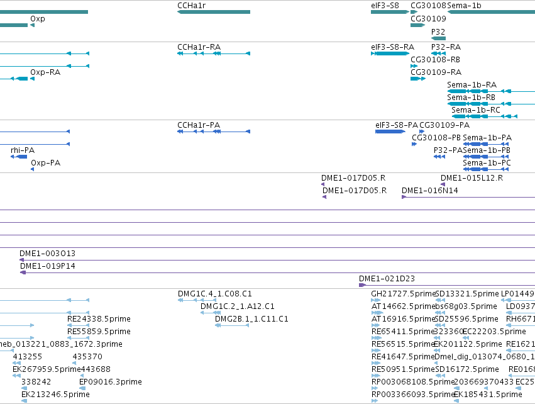Click the Sema-1b-RB transcript label

[x=472, y=98]
